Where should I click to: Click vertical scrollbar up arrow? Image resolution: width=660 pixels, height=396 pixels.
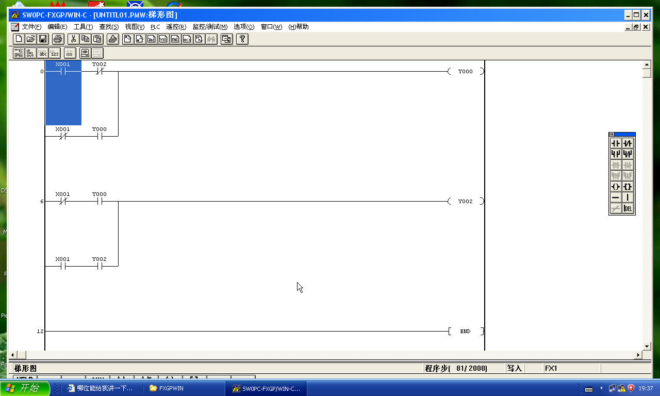coord(647,64)
